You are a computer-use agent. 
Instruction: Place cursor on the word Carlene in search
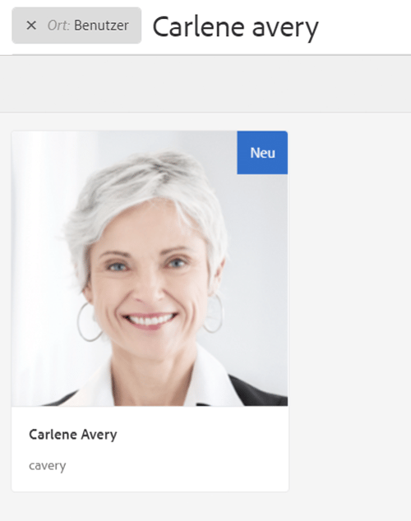[199, 27]
